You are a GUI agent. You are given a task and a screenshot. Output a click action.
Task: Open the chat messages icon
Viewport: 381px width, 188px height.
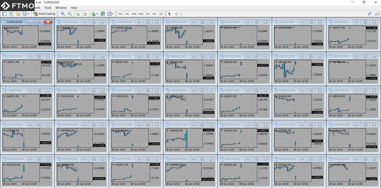pos(377,14)
